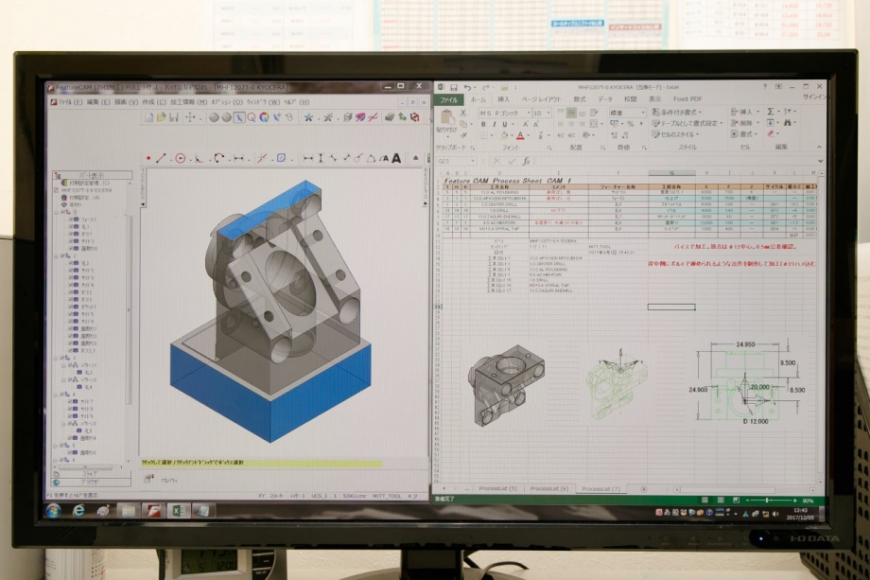Select the four-arrow pan view tool
This screenshot has width=870, height=580.
pos(190,117)
